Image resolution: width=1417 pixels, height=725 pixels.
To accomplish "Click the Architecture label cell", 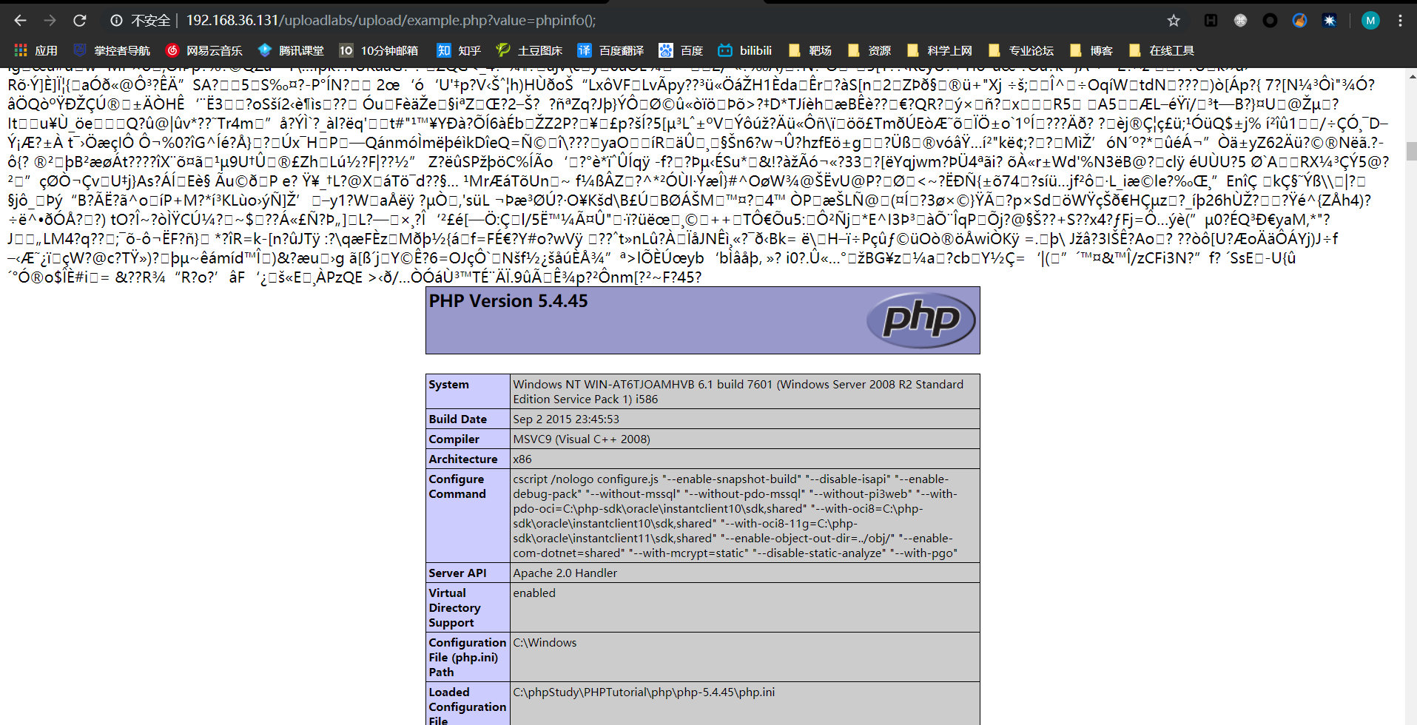I will [468, 459].
